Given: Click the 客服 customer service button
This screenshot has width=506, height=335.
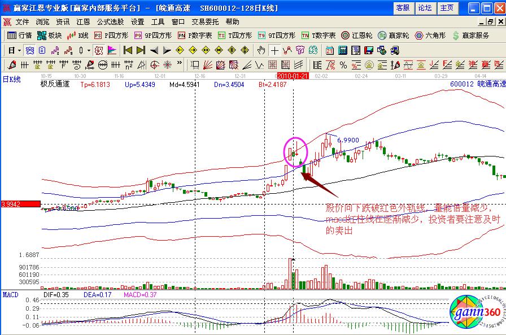Looking at the screenshot, I should tap(403, 8).
